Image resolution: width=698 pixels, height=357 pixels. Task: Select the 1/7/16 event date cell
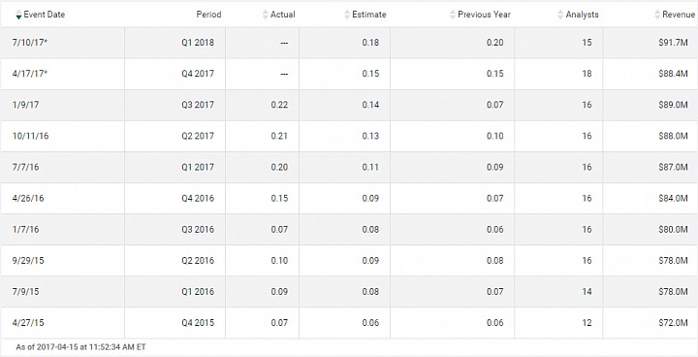[62, 230]
